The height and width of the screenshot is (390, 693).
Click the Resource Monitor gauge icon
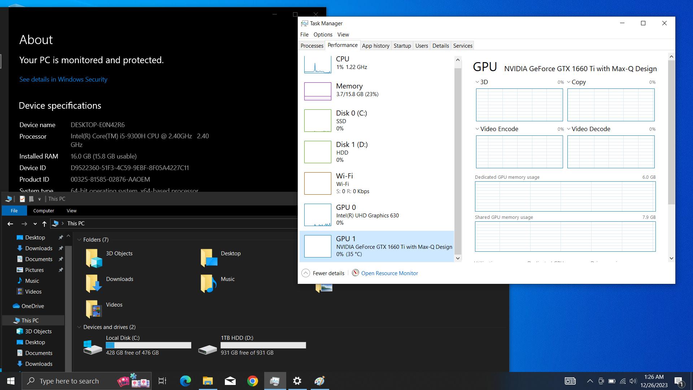pos(355,273)
